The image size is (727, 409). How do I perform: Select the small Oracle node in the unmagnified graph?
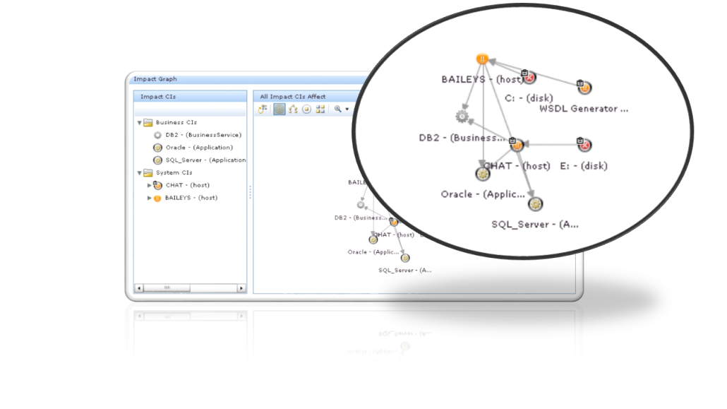pyautogui.click(x=373, y=239)
